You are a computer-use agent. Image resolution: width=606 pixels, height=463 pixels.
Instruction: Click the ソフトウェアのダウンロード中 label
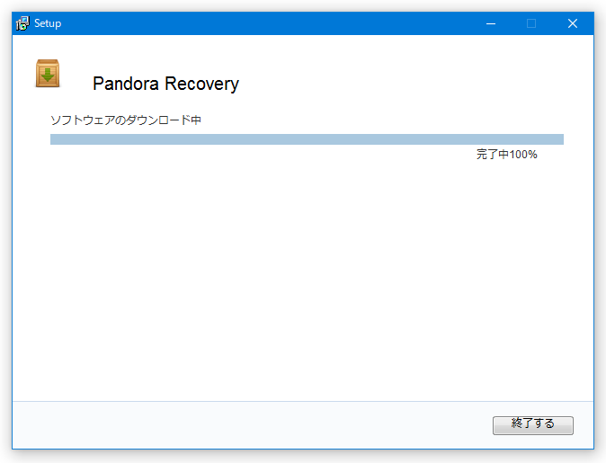click(126, 120)
